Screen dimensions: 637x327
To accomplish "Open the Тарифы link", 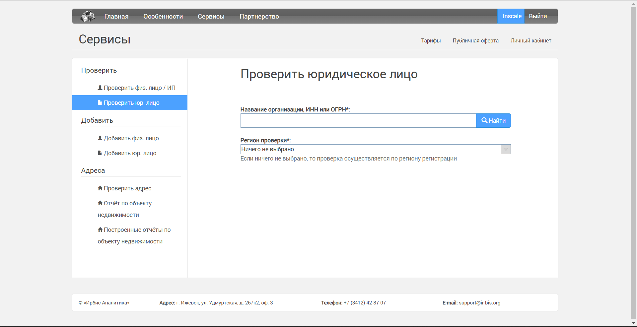I will click(431, 40).
